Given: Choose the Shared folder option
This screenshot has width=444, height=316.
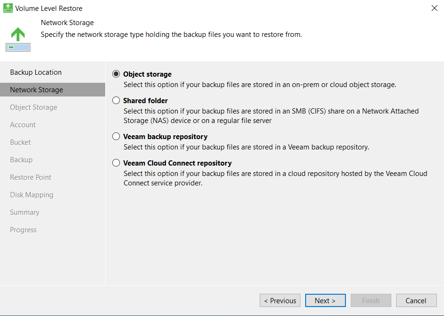Looking at the screenshot, I should point(116,101).
